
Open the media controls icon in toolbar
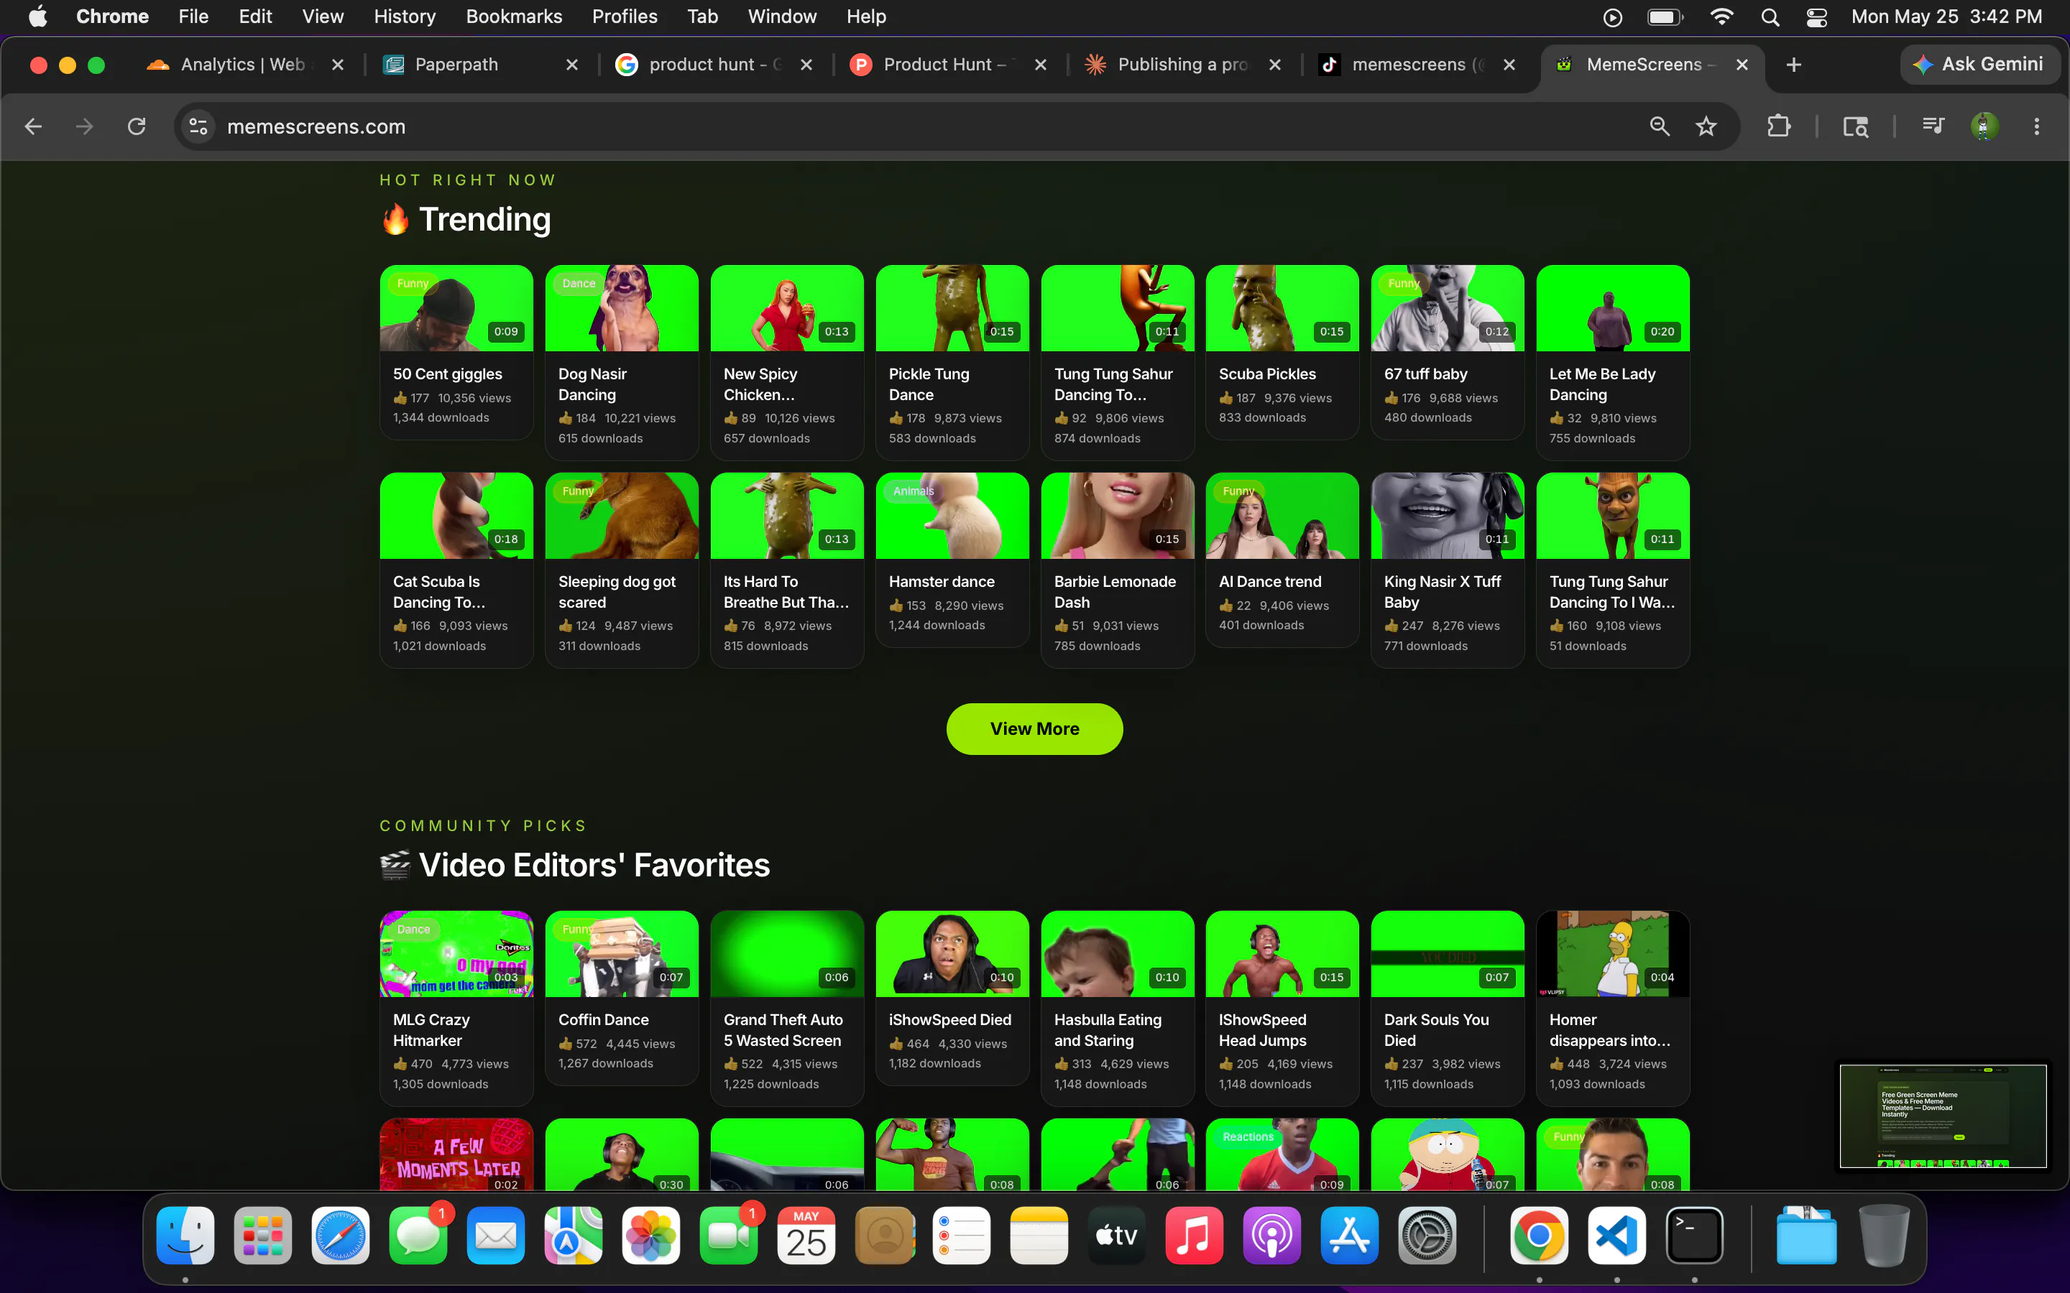pyautogui.click(x=1933, y=126)
